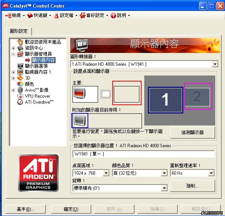The width and height of the screenshot is (225, 216).
Task: Click the monitor icon in the banner
Action: [82, 45]
